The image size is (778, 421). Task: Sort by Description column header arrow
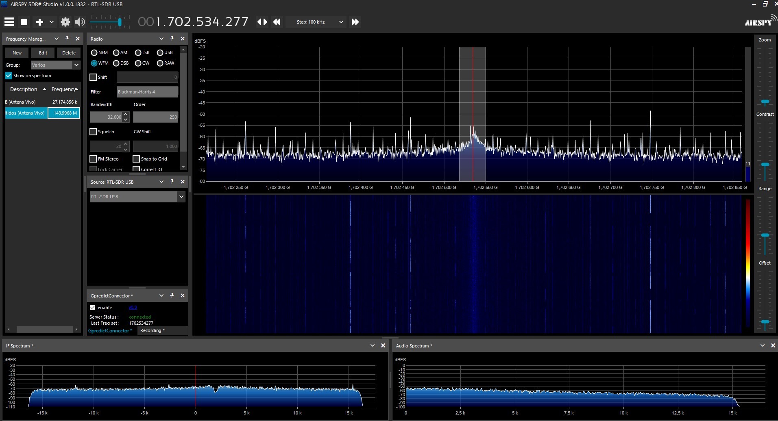tap(44, 89)
